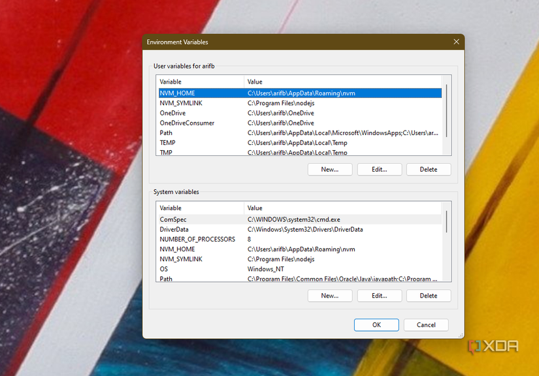Select the OneDrive user variable
The width and height of the screenshot is (539, 376).
(172, 113)
